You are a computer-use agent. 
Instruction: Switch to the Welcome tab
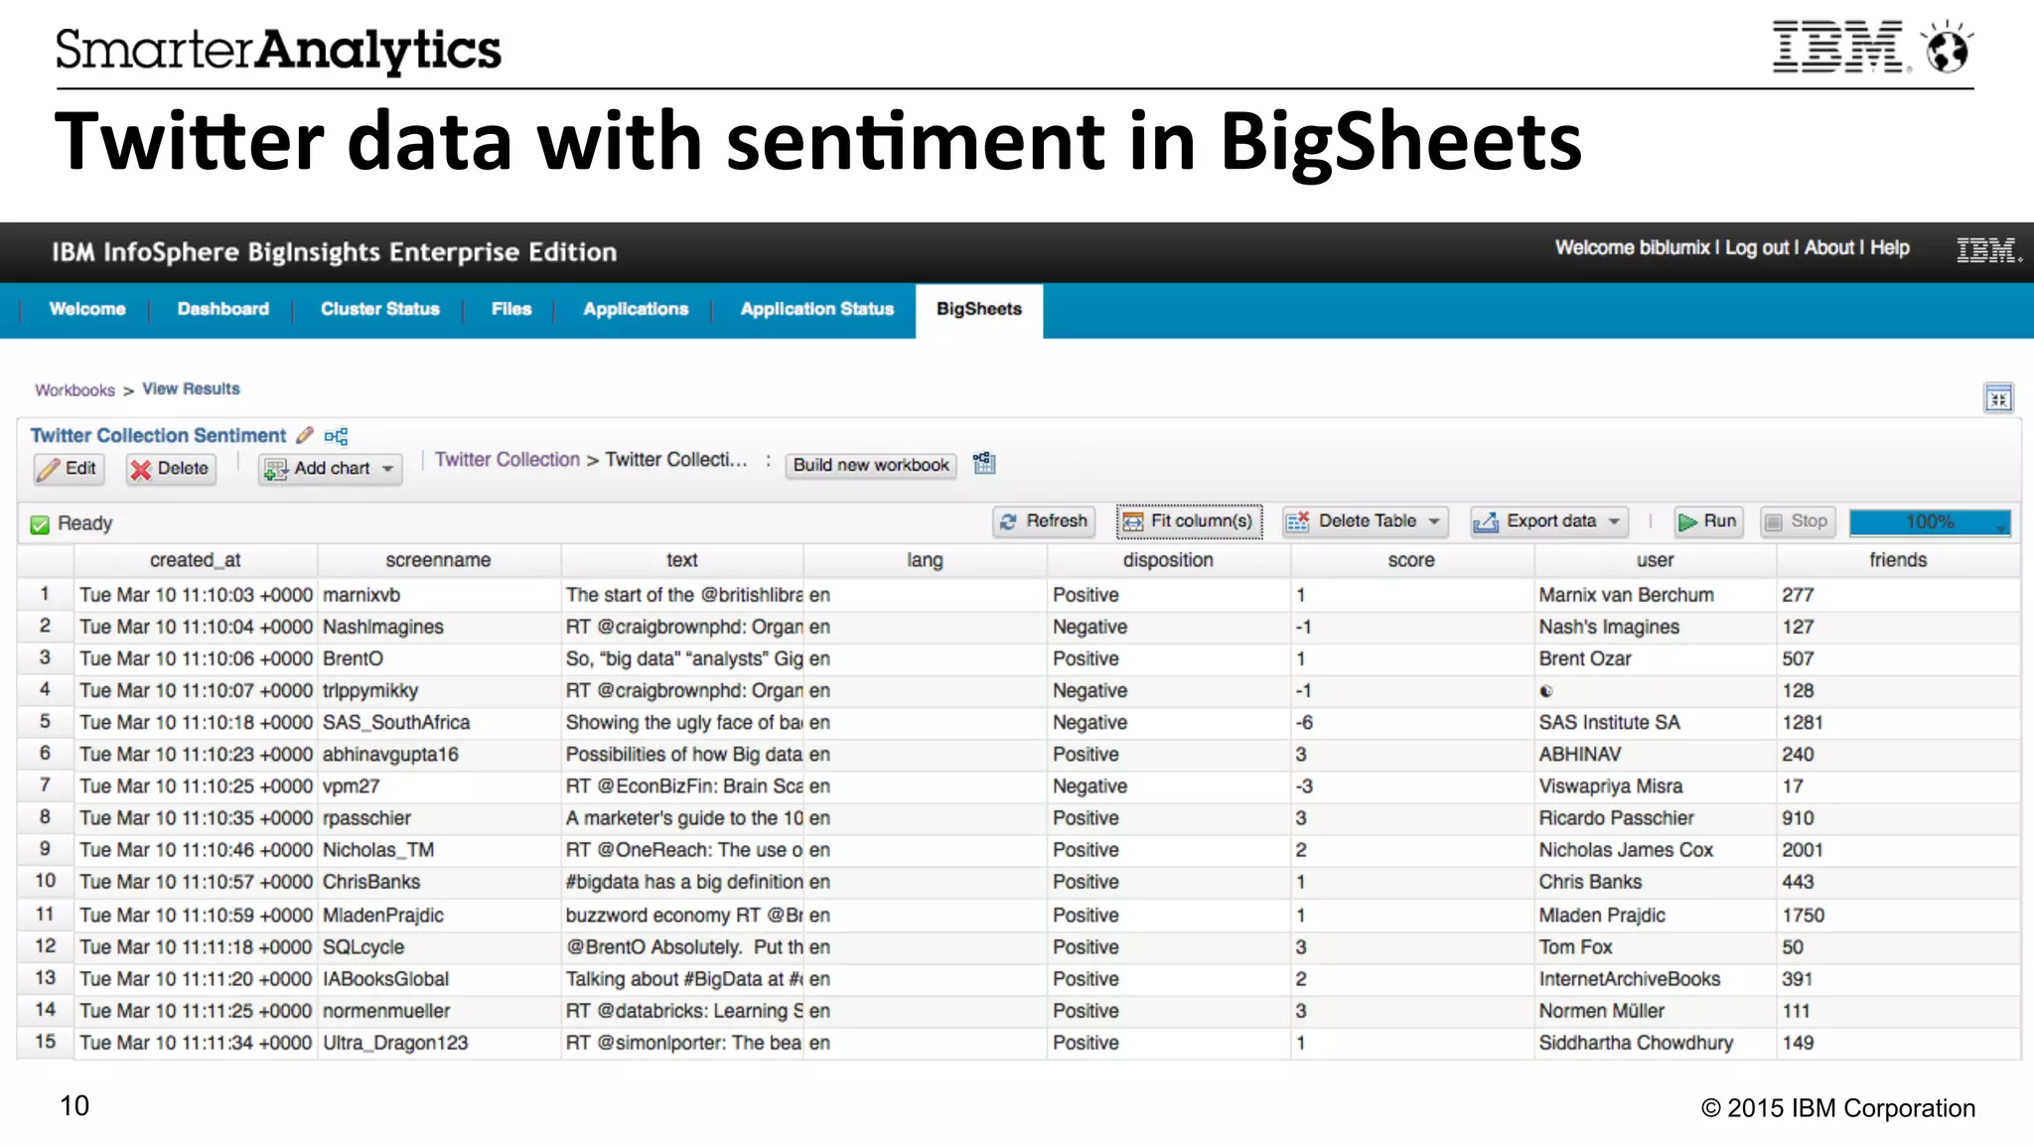click(x=87, y=309)
